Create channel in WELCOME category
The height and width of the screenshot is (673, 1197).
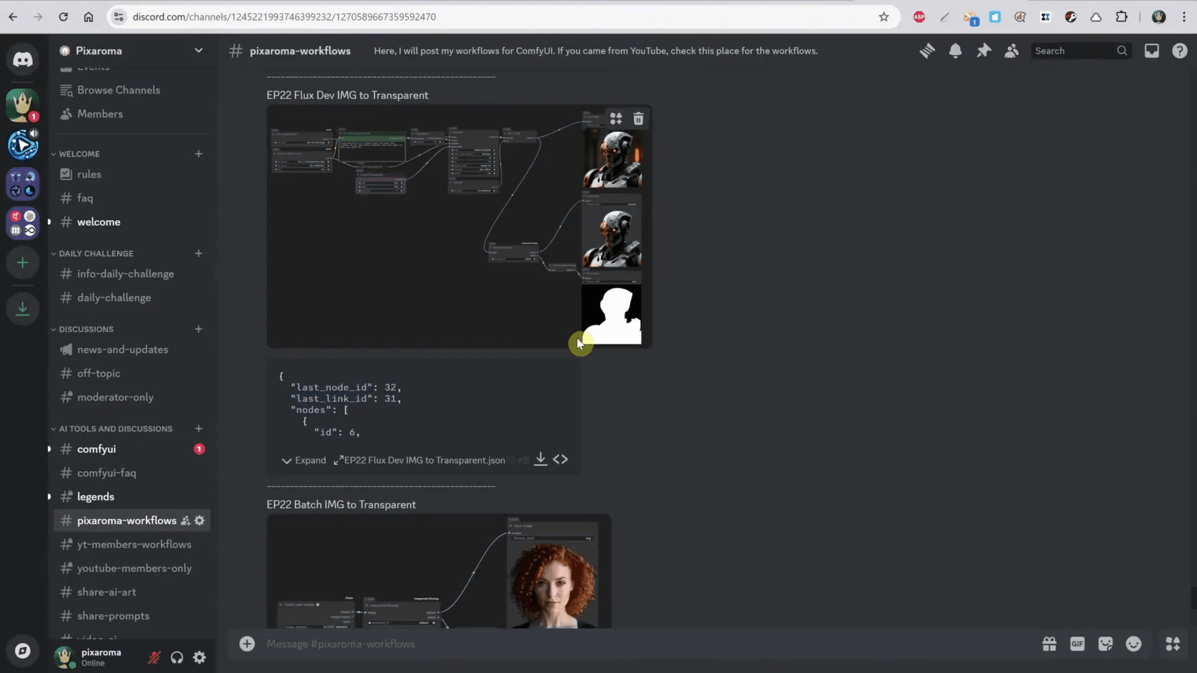click(198, 154)
